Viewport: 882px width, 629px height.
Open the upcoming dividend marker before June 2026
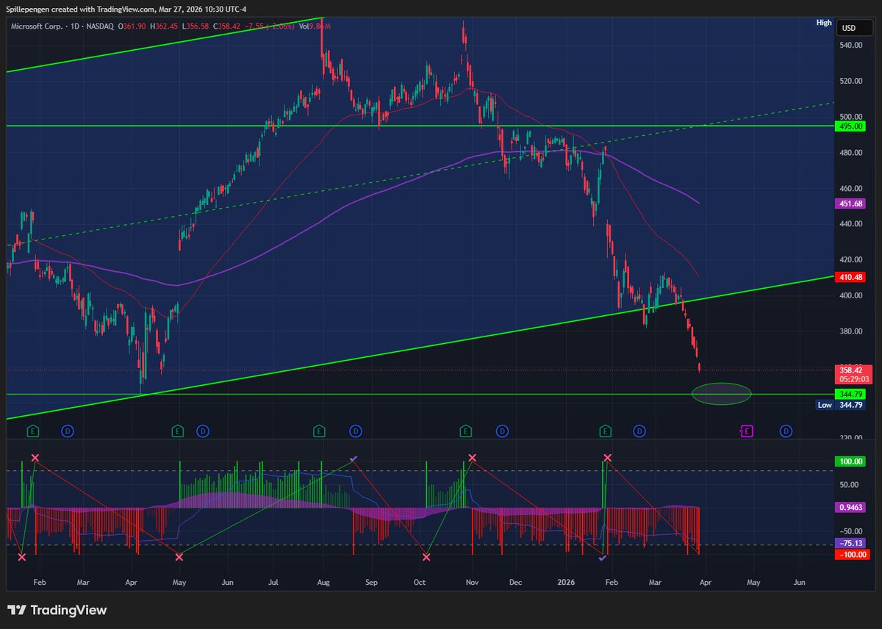786,431
